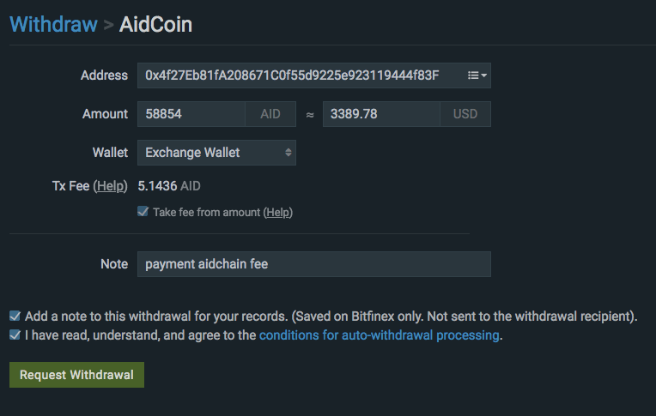Toggle the Add a note checkbox
This screenshot has width=656, height=416.
click(15, 316)
